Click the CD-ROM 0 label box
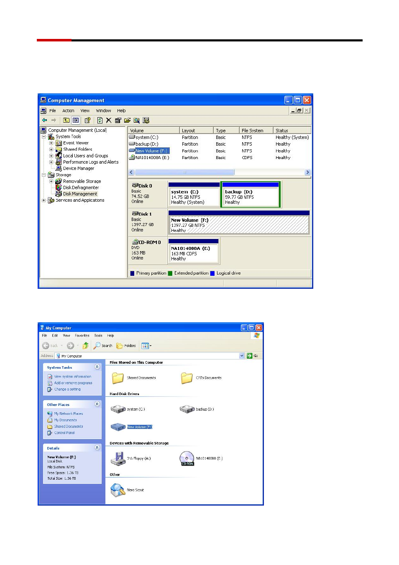Screen dimensions: 399x565 tap(147, 251)
